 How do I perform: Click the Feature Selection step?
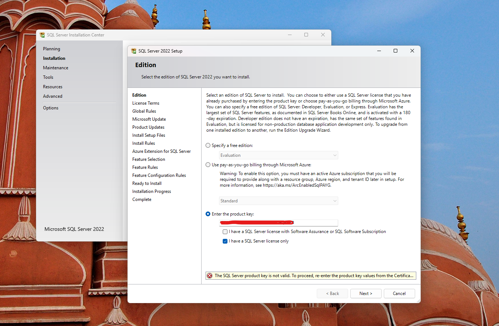[149, 159]
